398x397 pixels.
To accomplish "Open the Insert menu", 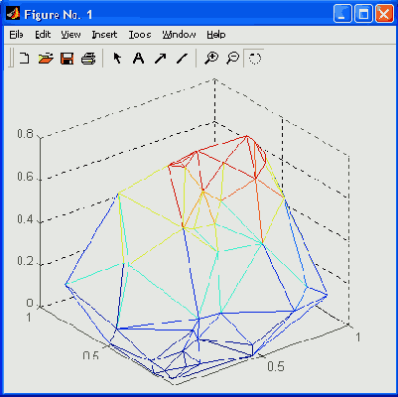I will [x=104, y=35].
